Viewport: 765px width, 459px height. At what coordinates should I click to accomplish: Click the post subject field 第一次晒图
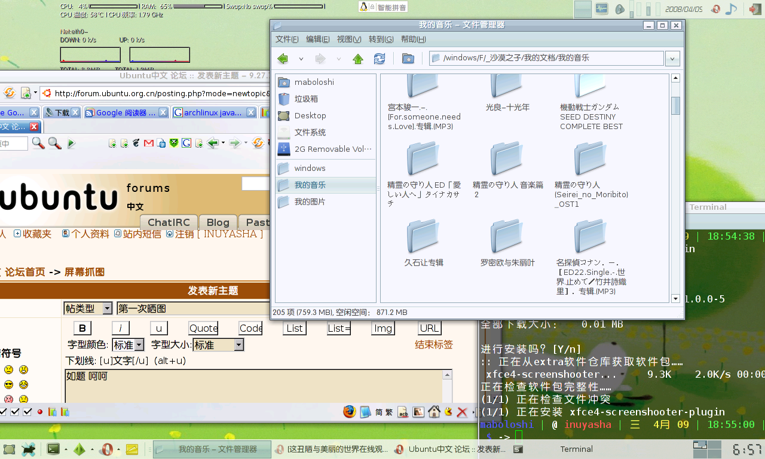[192, 308]
